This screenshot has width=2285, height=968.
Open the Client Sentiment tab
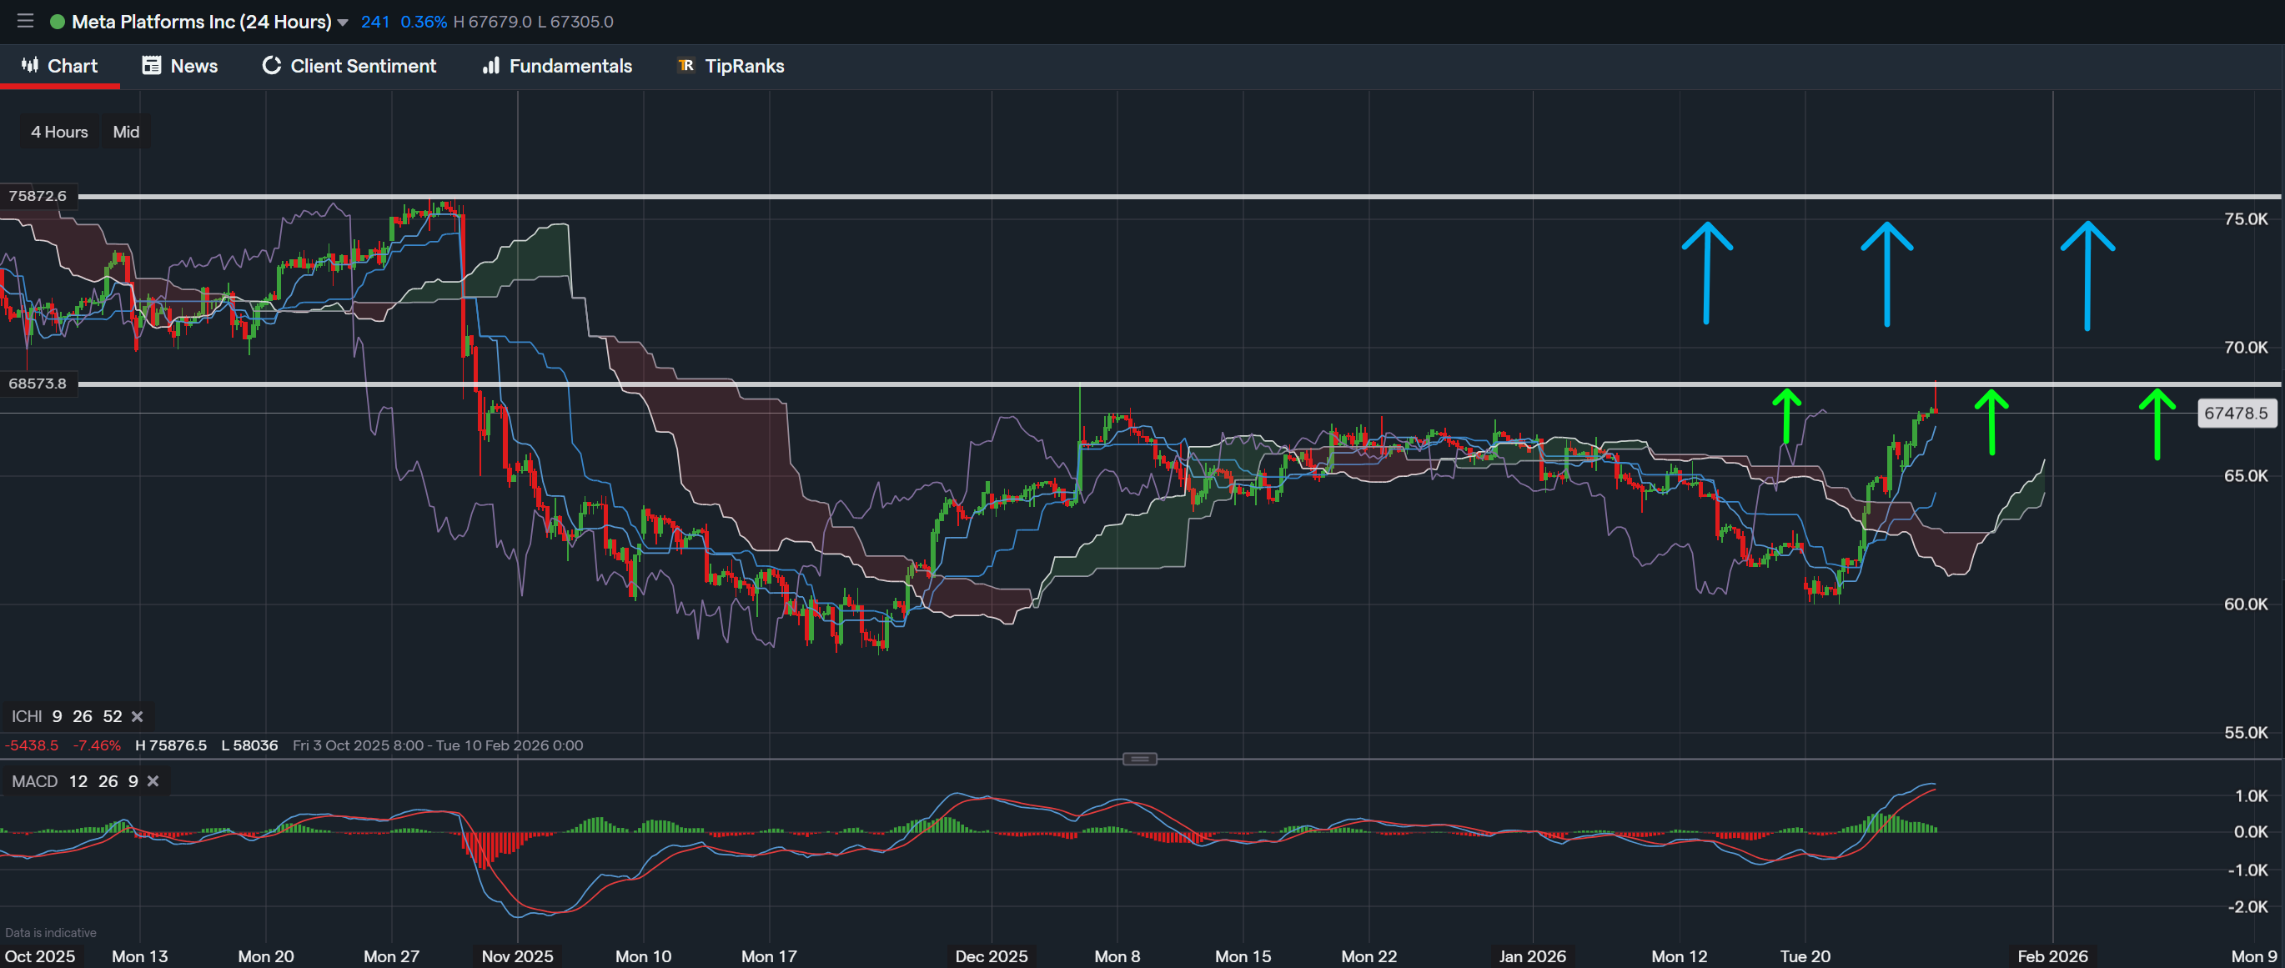349,66
